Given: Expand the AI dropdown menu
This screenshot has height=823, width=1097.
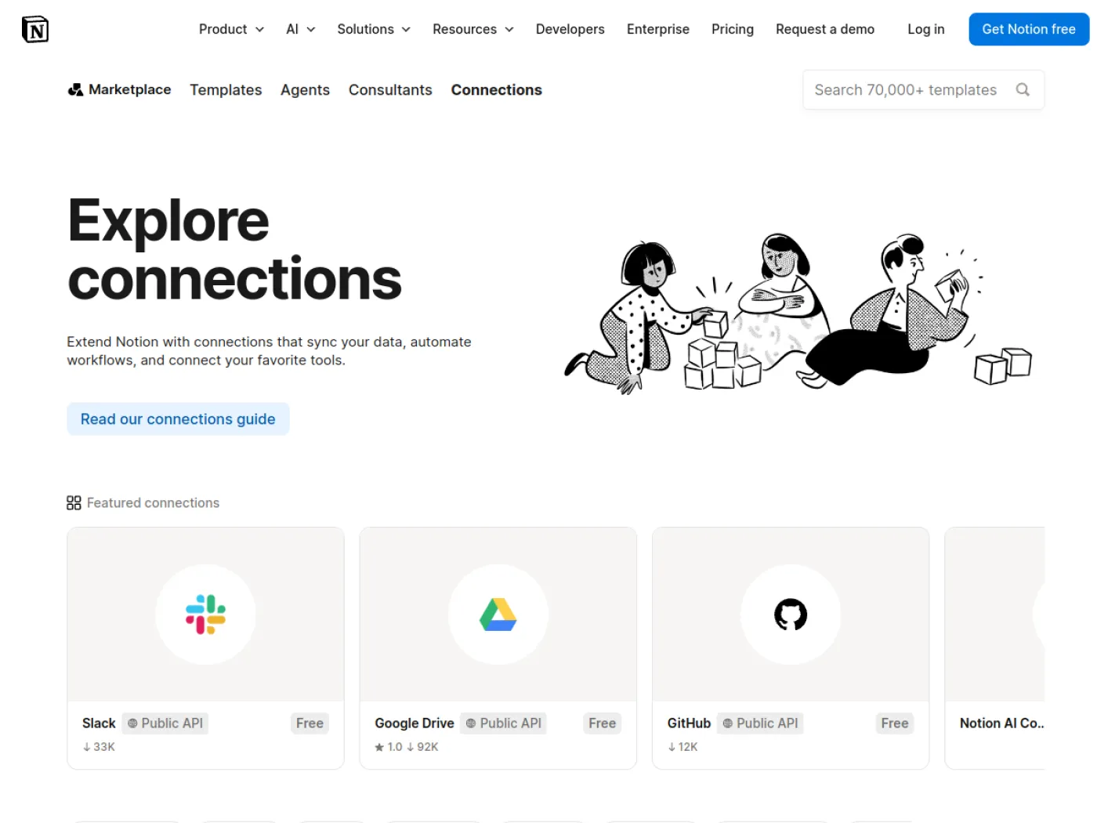Looking at the screenshot, I should (x=301, y=29).
